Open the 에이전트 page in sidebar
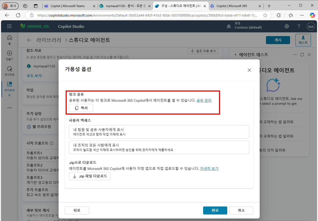 pos(9,71)
